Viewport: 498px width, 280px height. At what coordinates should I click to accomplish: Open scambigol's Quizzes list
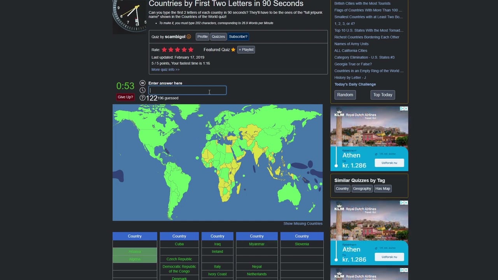pyautogui.click(x=218, y=37)
